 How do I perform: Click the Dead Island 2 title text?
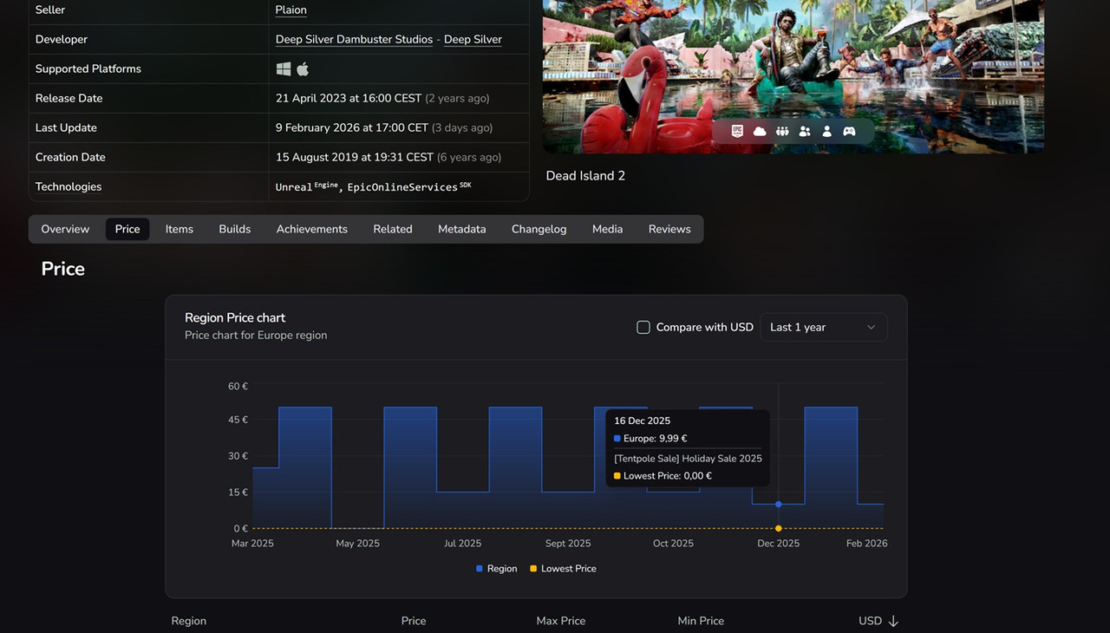tap(585, 176)
